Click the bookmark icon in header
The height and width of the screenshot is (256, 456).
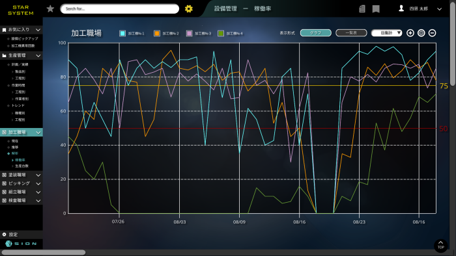tap(376, 9)
